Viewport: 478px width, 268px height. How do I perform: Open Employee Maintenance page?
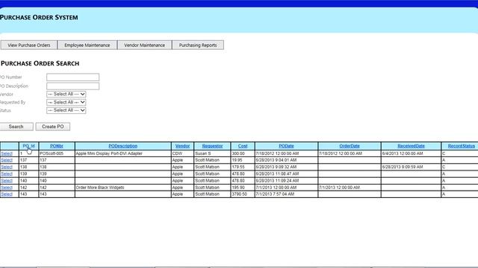(x=87, y=45)
